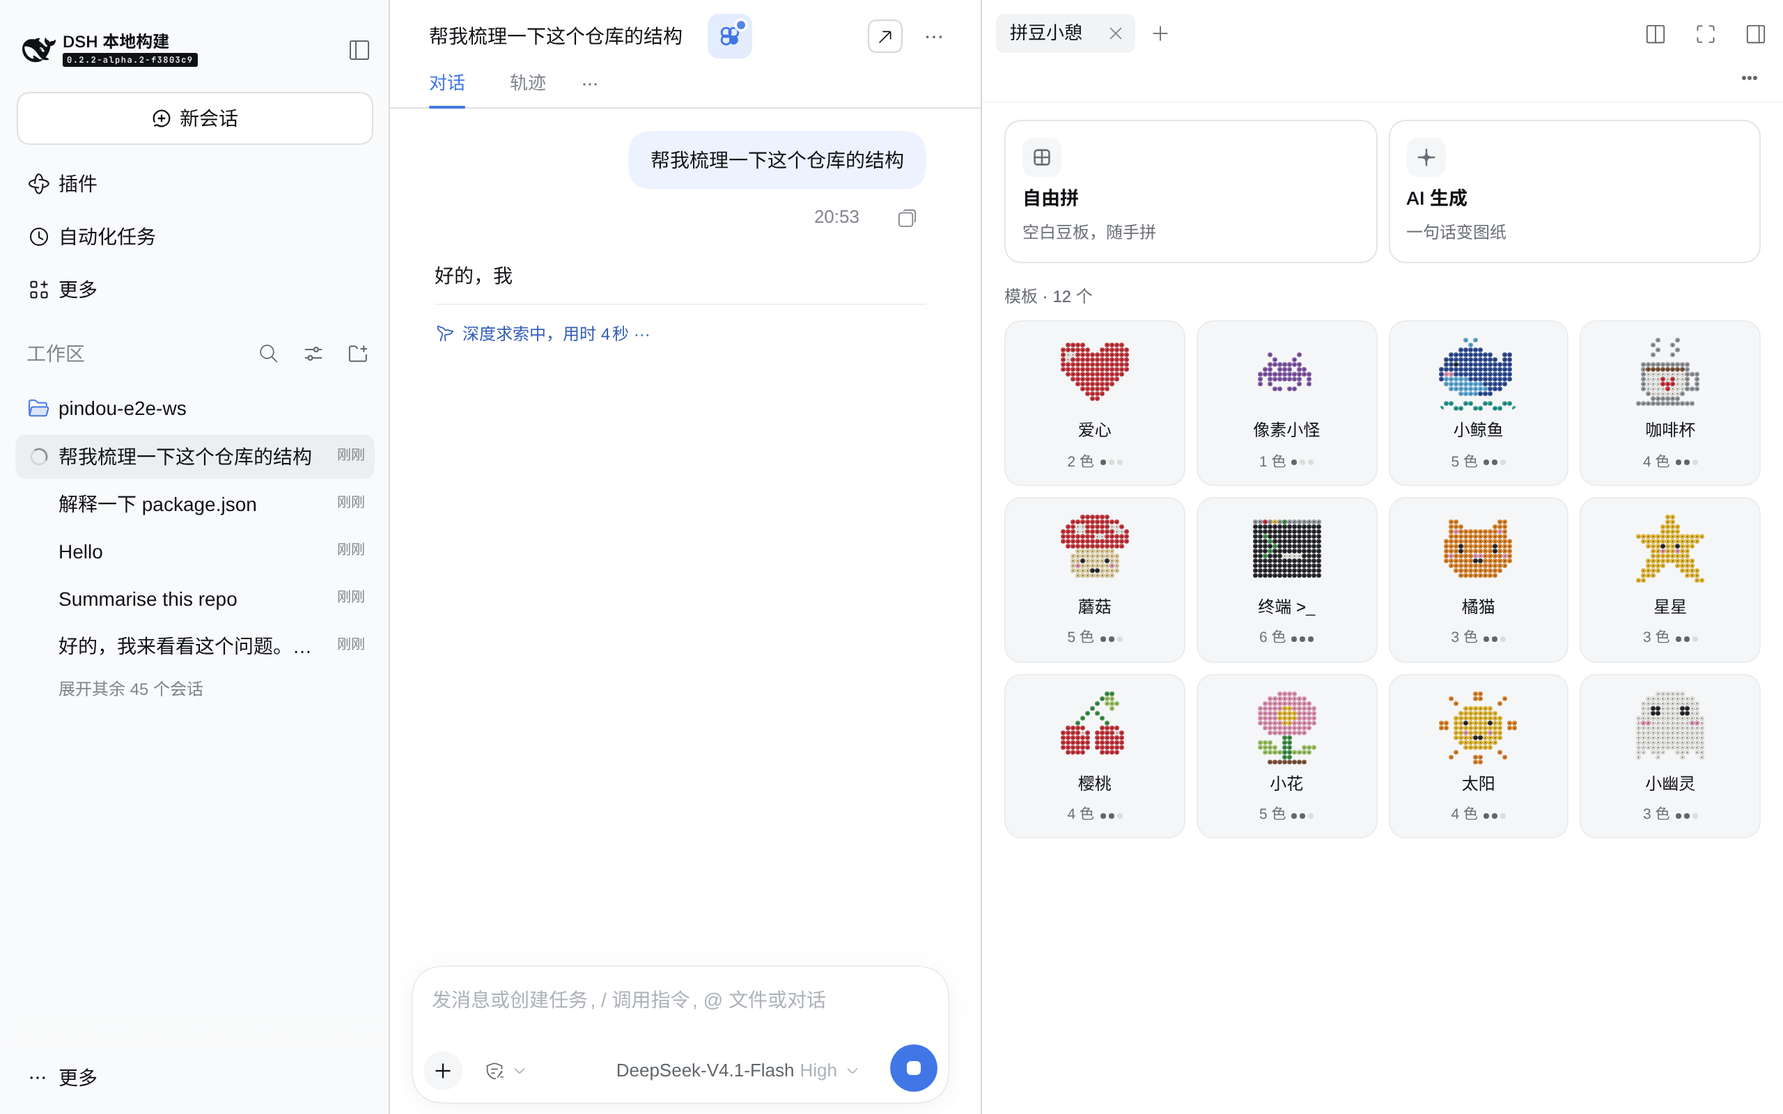This screenshot has width=1783, height=1114.
Task: Open DeepSeek-V4.1-Flash model dropdown
Action: point(737,1071)
